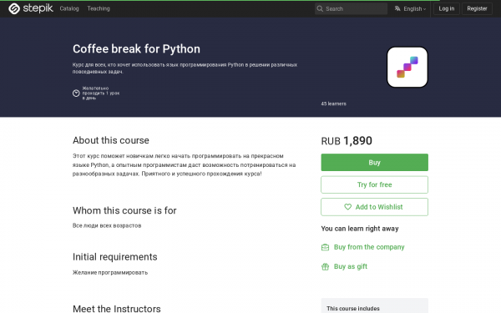The height and width of the screenshot is (313, 501).
Task: Click "Все люди всех возрастов" text
Action: coord(107,225)
